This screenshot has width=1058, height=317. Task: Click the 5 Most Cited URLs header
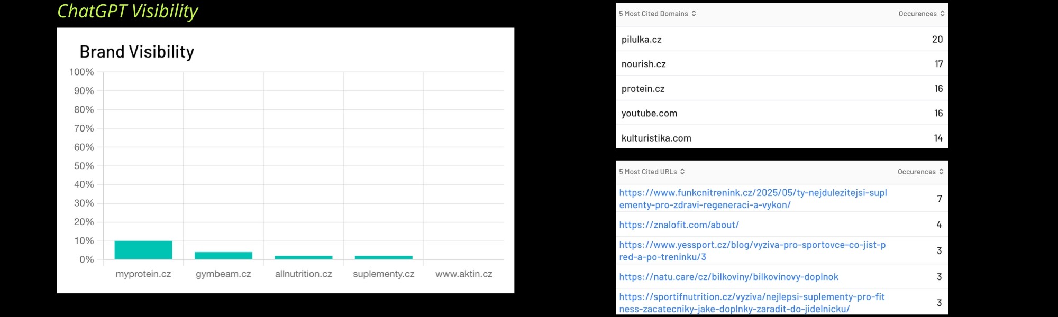(x=648, y=172)
